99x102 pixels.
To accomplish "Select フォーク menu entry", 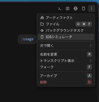I will tap(66, 67).
